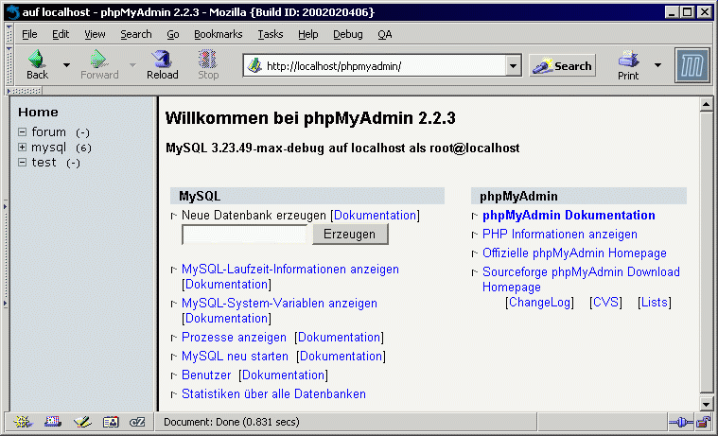Click the Mozilla M throbber logo
718x436 pixels.
[x=692, y=65]
